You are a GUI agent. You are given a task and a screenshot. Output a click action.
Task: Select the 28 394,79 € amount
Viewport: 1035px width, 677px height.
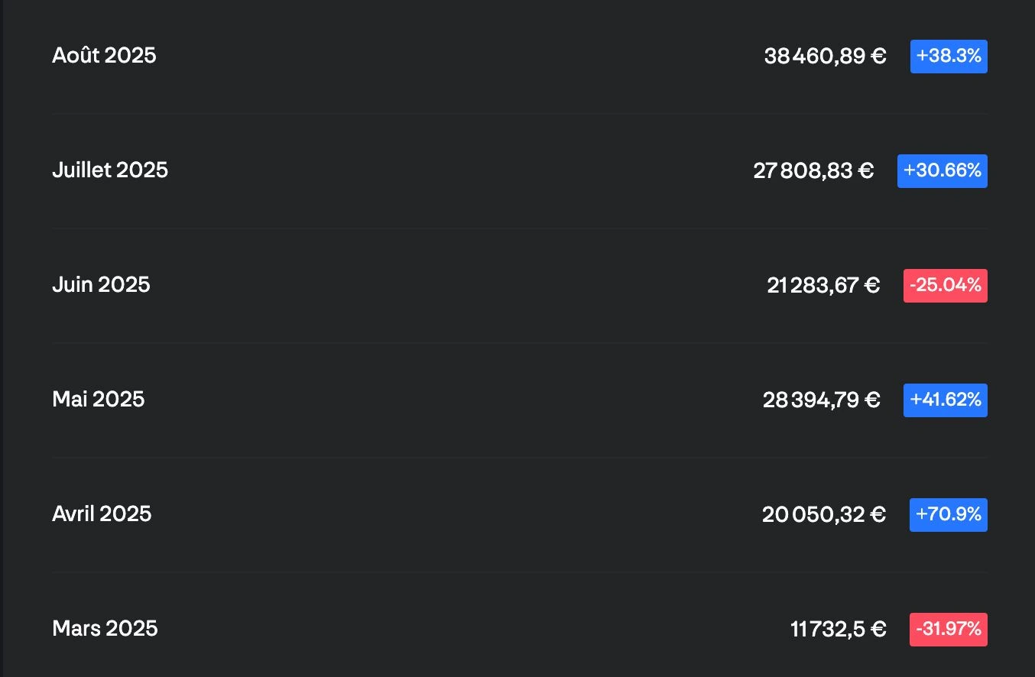click(x=821, y=400)
